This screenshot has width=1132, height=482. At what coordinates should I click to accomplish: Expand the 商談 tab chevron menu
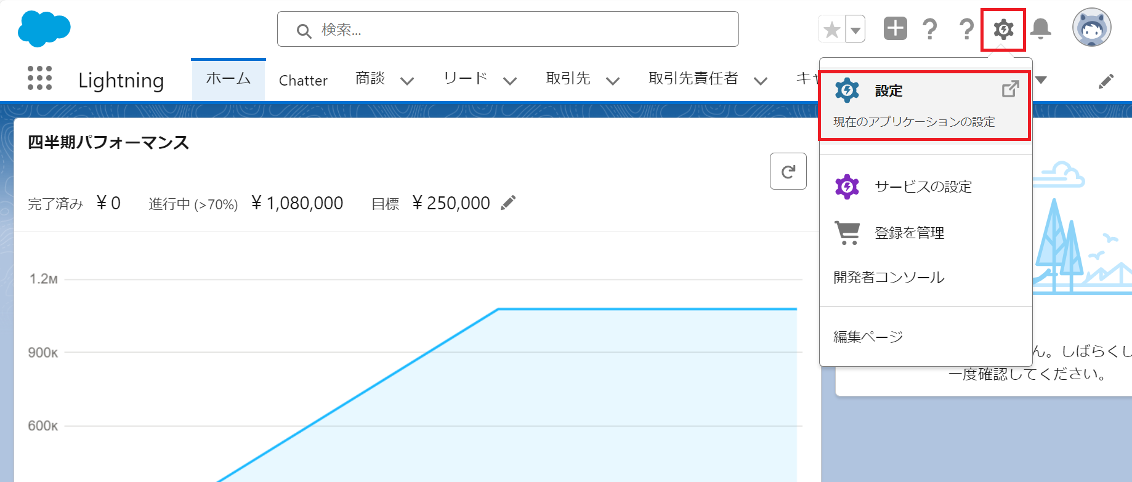[407, 81]
